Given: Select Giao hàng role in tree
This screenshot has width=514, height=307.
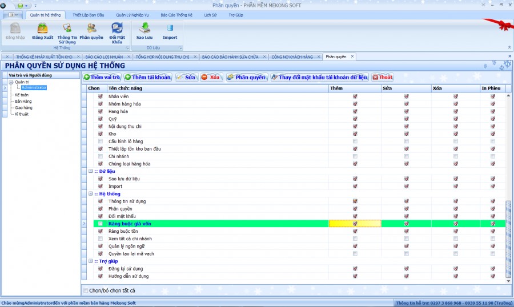Looking at the screenshot, I should point(23,107).
